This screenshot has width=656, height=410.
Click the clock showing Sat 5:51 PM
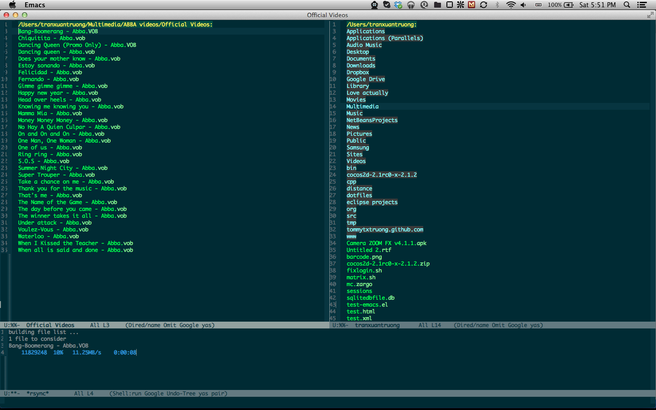[x=598, y=5]
